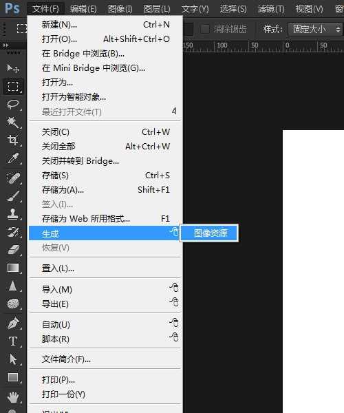Choose 在 Bridge 中浏览(B)...

(x=105, y=54)
